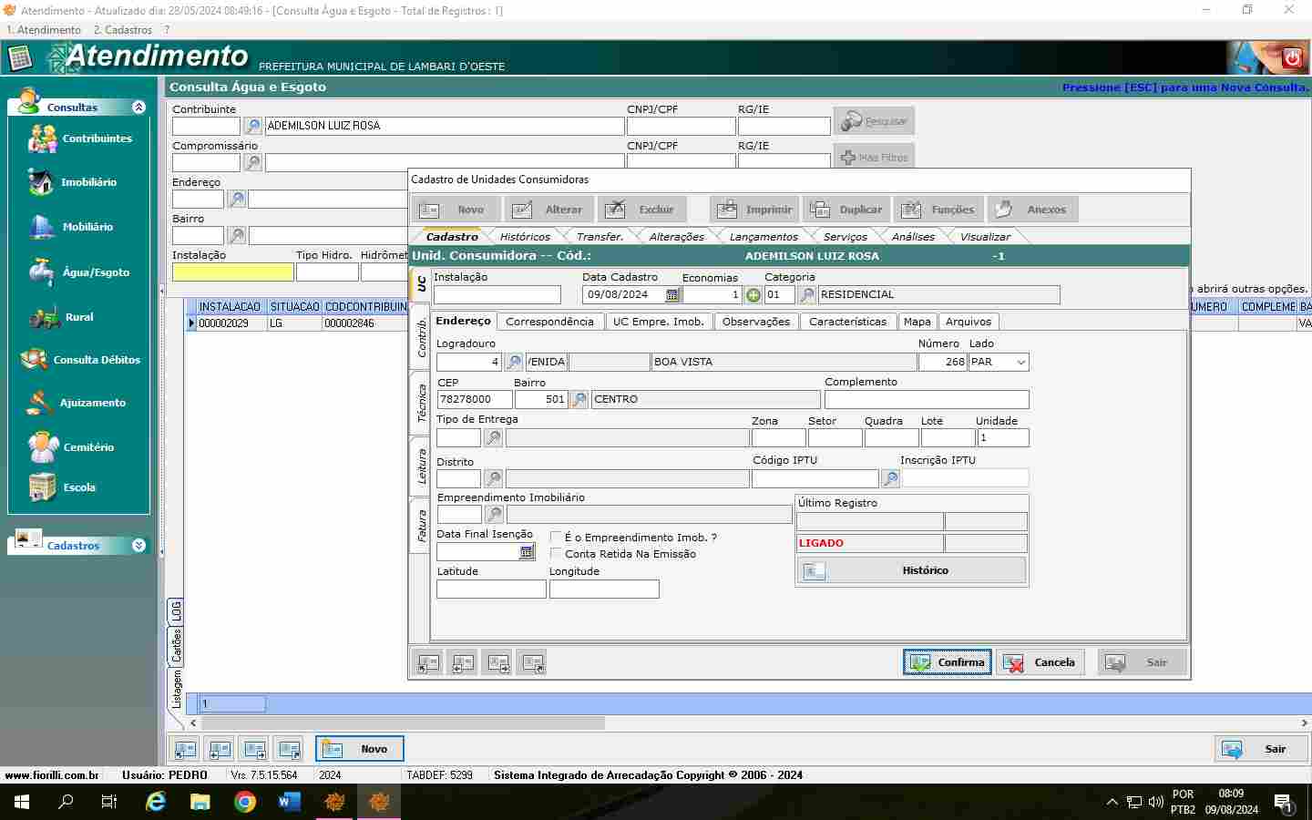Enable 'É o Empreendimento Imob. ?' checkbox
The width and height of the screenshot is (1312, 820).
556,537
